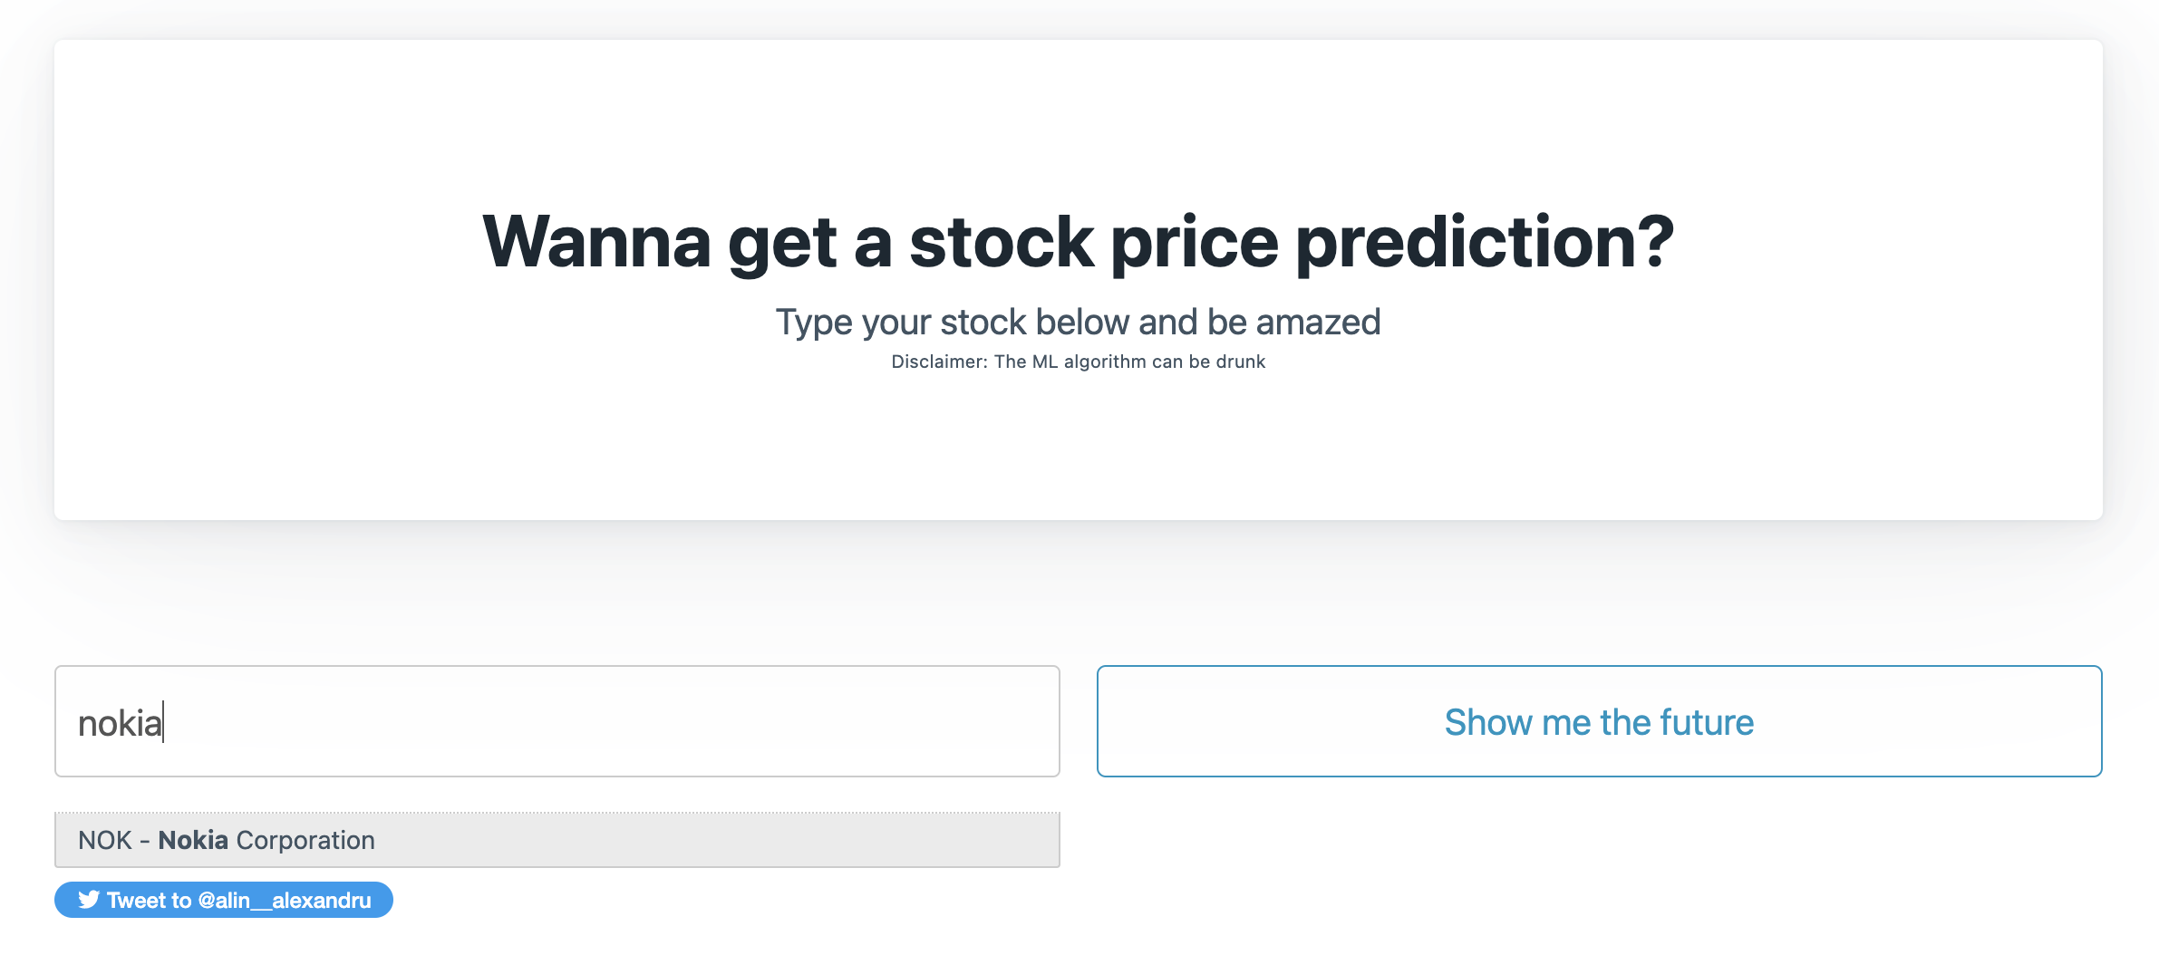Viewport: 2159px width, 955px height.
Task: Focus the stock search input field
Action: pos(557,721)
